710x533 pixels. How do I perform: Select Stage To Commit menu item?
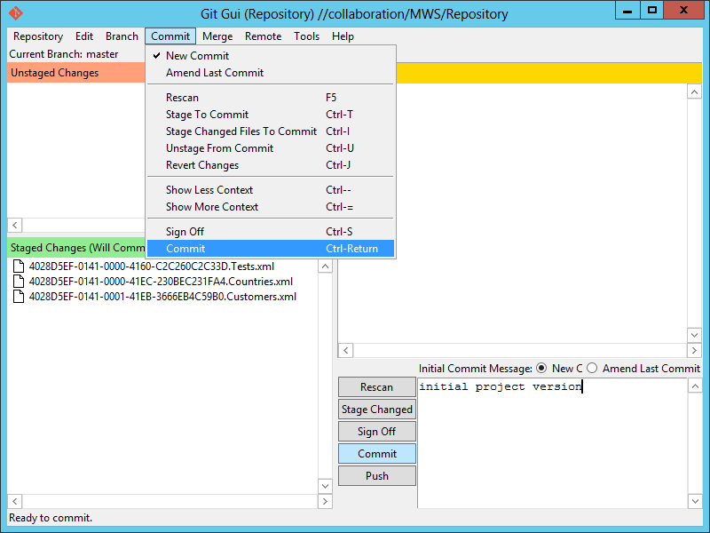pos(207,115)
